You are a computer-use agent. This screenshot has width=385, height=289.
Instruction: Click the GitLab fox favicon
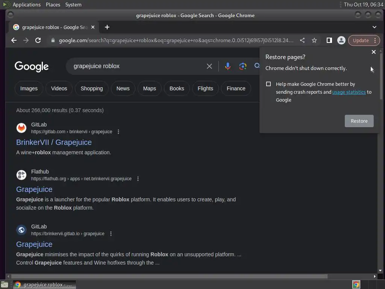(21, 128)
